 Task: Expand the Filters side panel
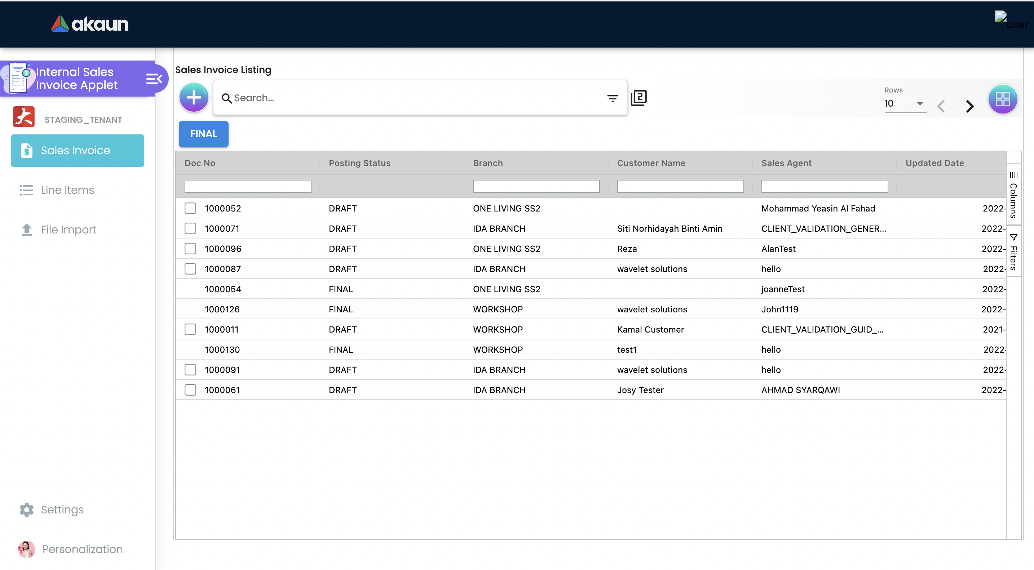tap(1013, 252)
